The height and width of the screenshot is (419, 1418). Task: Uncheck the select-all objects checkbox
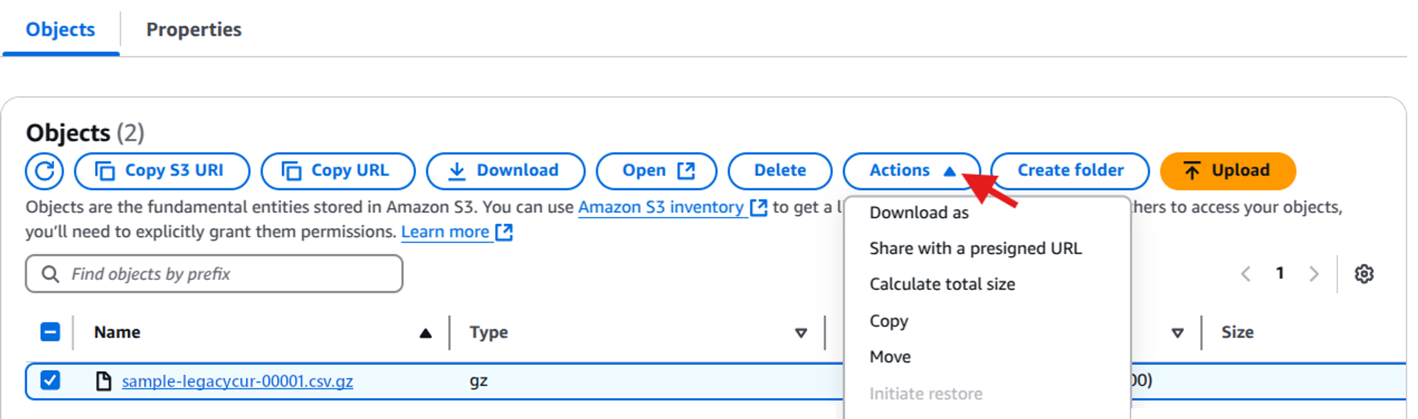click(50, 331)
